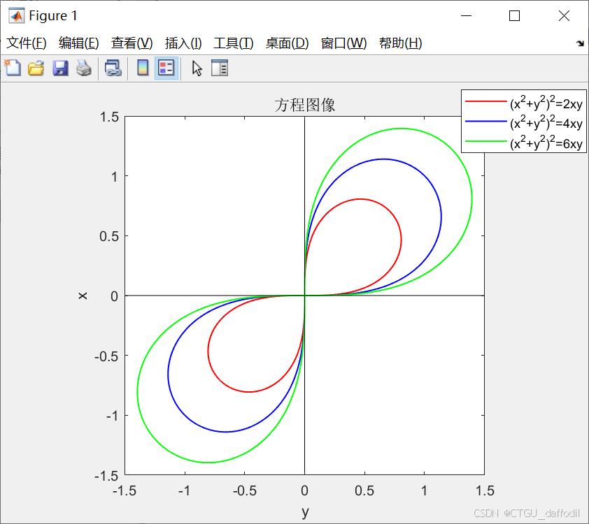Screen dimensions: 589x524
Task: Open a file using the folder icon
Action: (36, 68)
